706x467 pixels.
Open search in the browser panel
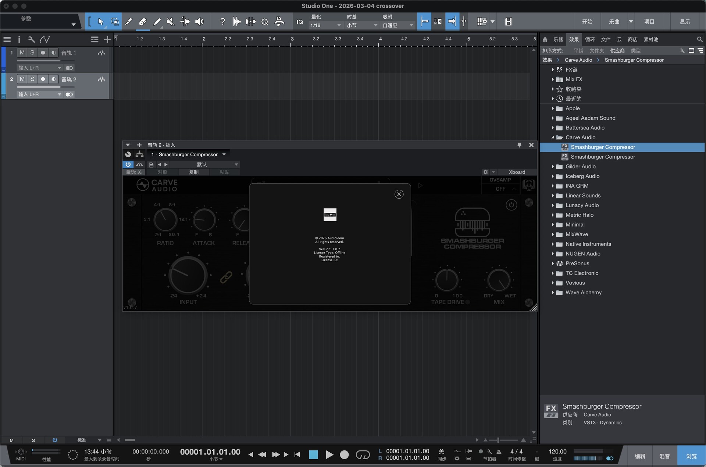pos(699,39)
